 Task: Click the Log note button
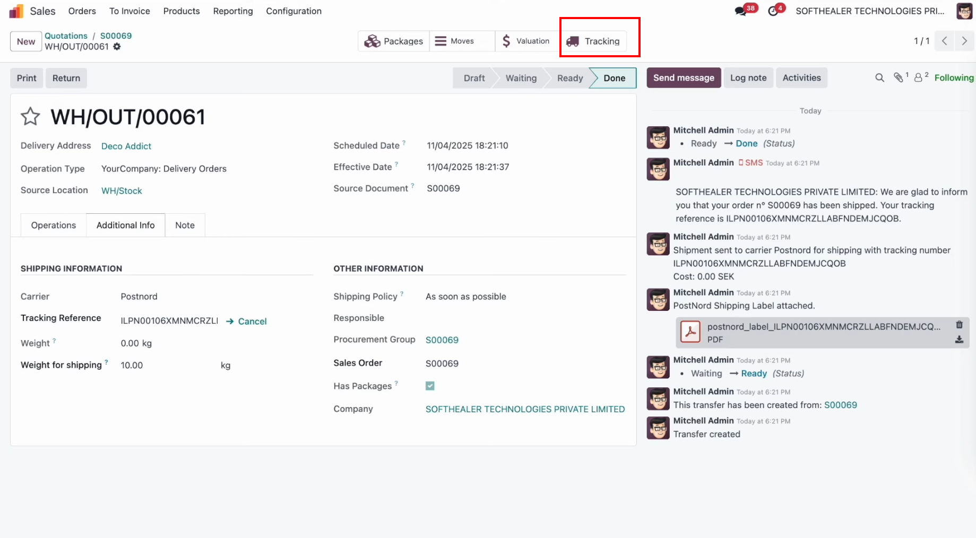point(748,77)
